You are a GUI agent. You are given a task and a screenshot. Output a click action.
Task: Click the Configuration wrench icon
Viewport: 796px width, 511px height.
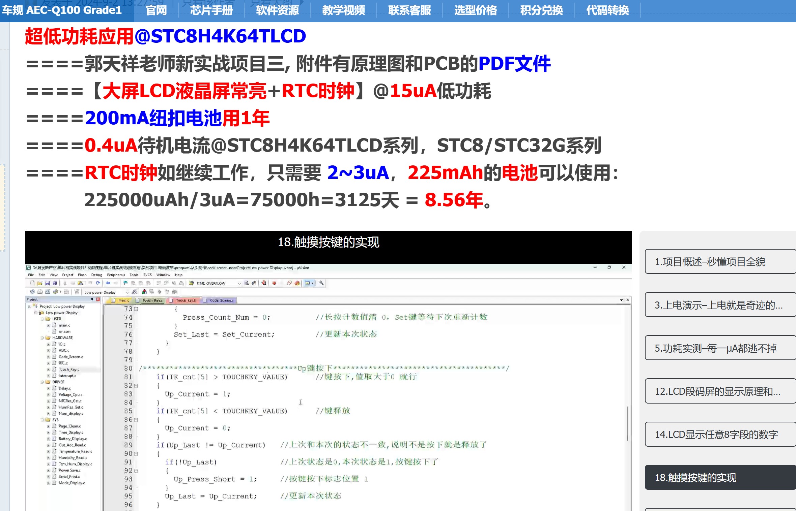click(321, 283)
